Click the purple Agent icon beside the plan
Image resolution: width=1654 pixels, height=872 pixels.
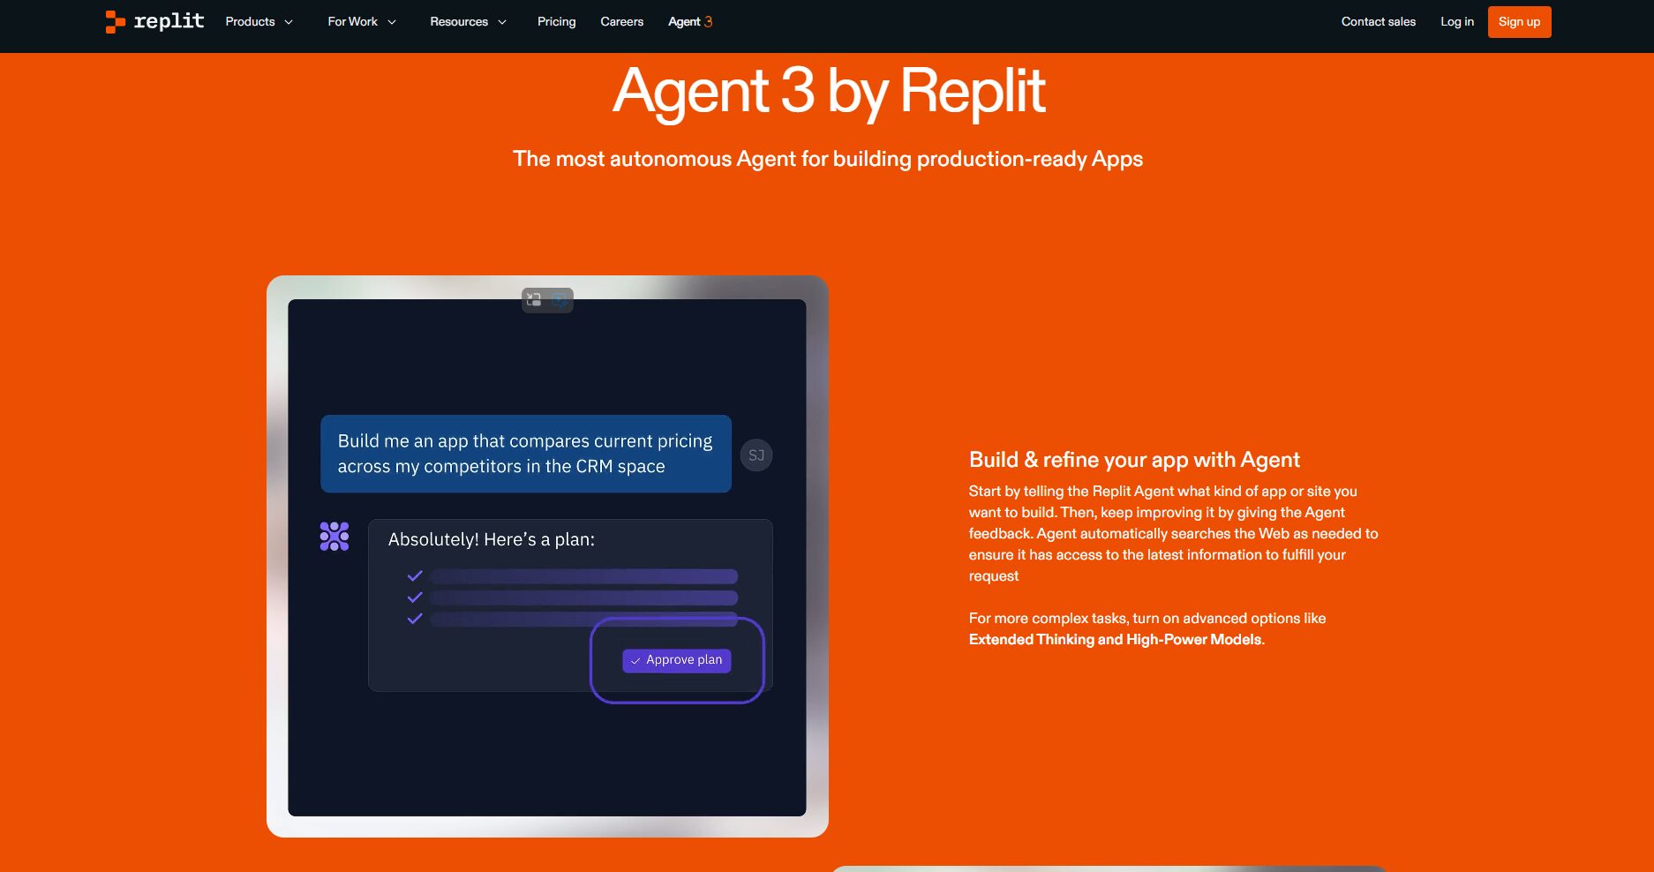point(335,536)
